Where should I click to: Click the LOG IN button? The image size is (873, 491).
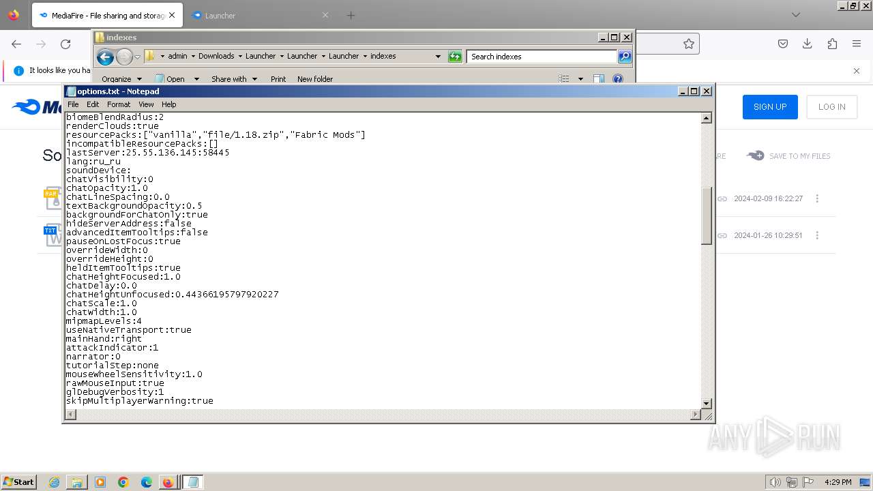point(831,107)
